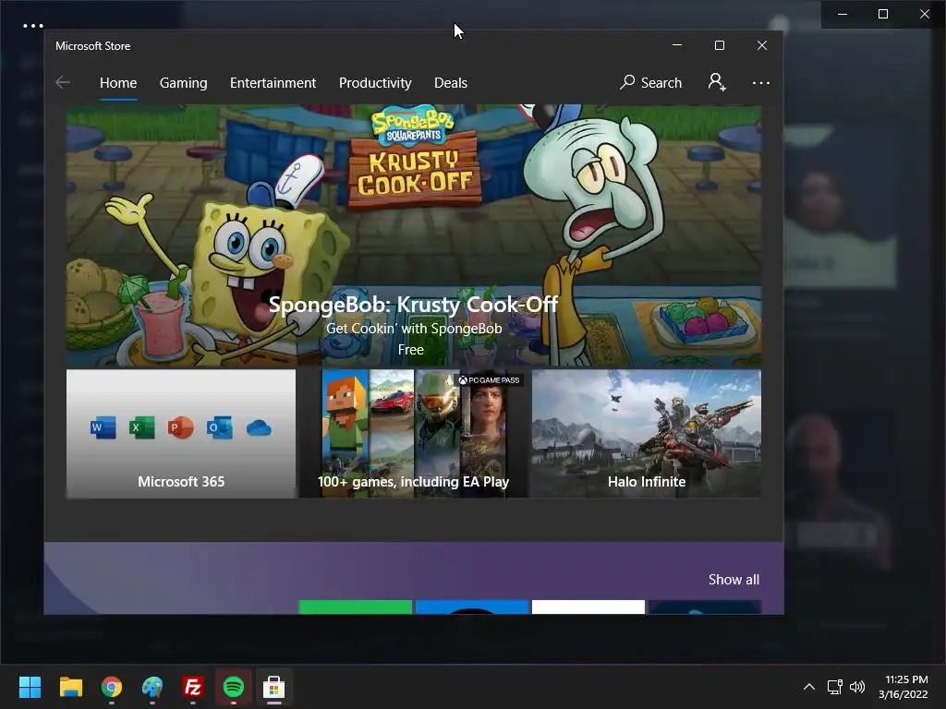946x709 pixels.
Task: Open the volume tray icon
Action: [856, 687]
